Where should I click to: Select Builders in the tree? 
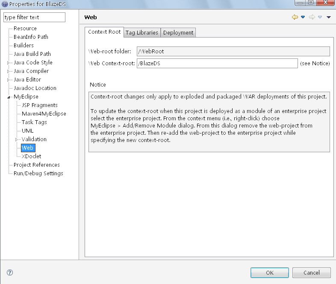(24, 46)
